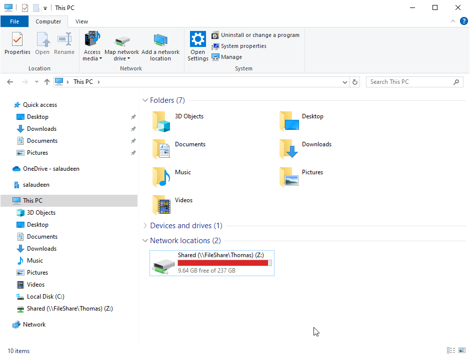Go up one level with up arrow

point(47,82)
